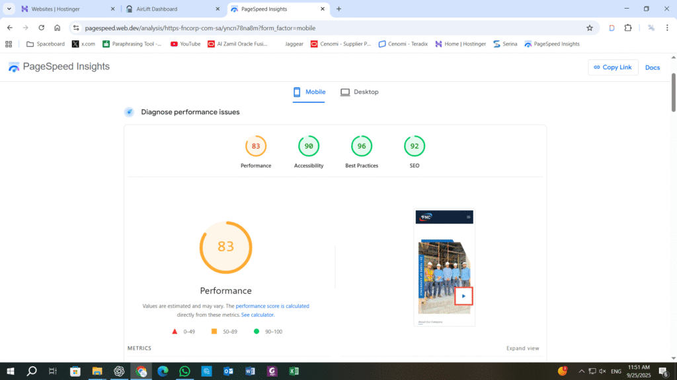
Task: Open the performance score is calculated link
Action: [272, 306]
